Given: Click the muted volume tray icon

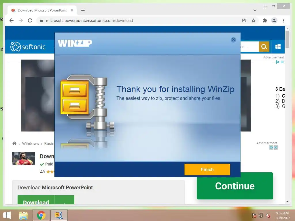Looking at the screenshot, I should (268, 216).
